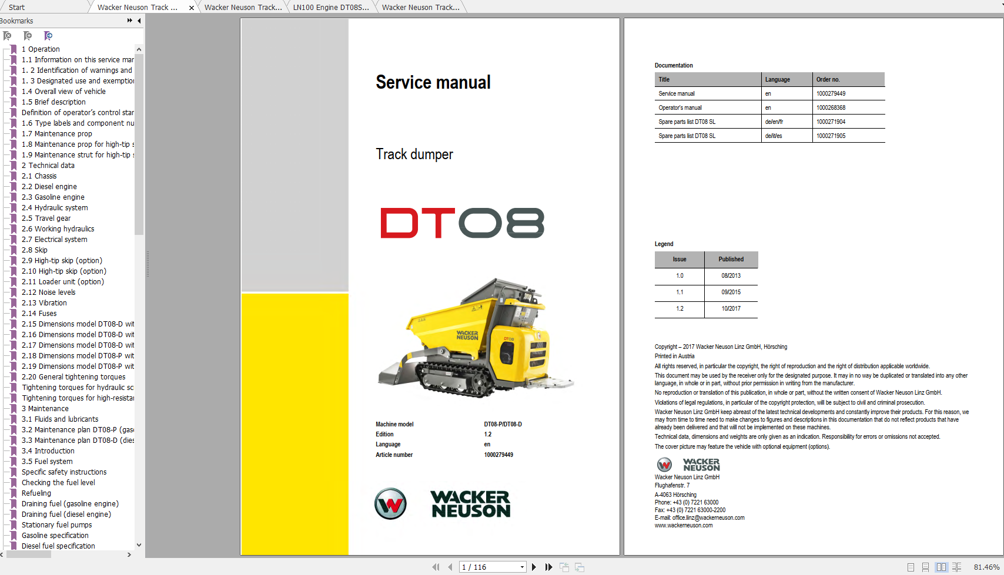Open the LN100 Engine DT08S tab
Screen dimensions: 1004x575
332,8
